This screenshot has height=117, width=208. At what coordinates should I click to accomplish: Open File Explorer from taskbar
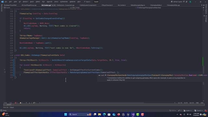point(99,114)
